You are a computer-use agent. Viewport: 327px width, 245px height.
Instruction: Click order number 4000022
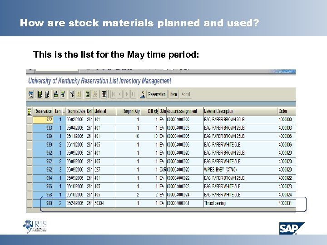click(x=285, y=178)
